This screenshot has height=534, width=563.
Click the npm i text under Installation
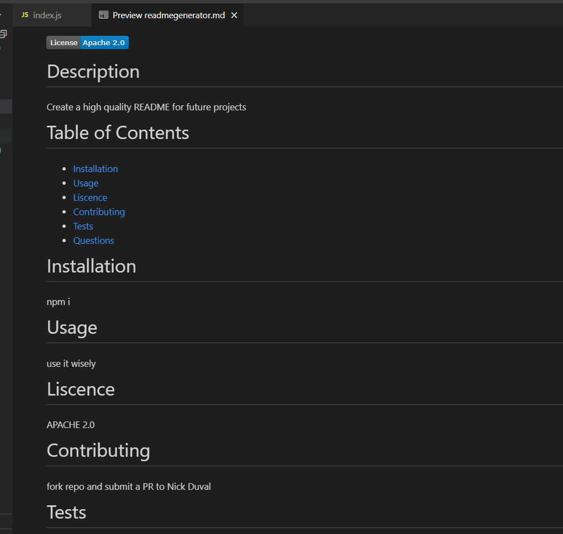58,301
